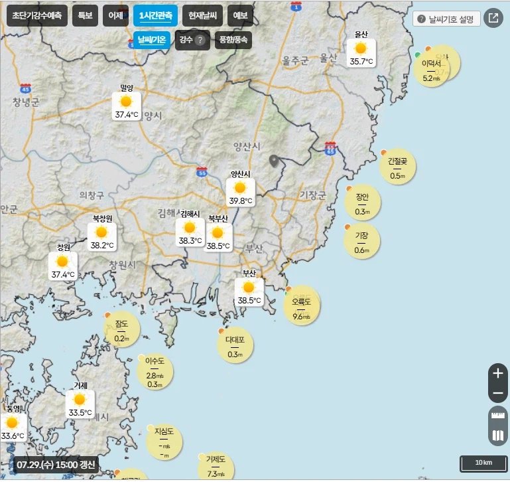Click the 다대포 0.3m wave bubble

click(235, 345)
